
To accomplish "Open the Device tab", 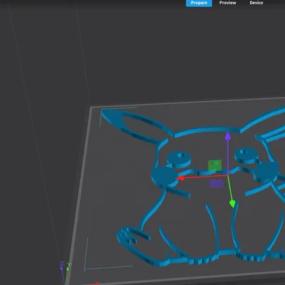I will (256, 3).
